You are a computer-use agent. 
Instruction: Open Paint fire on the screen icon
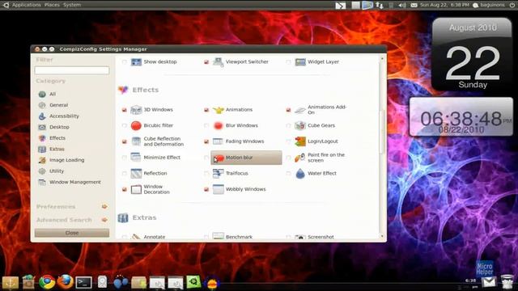pyautogui.click(x=300, y=158)
